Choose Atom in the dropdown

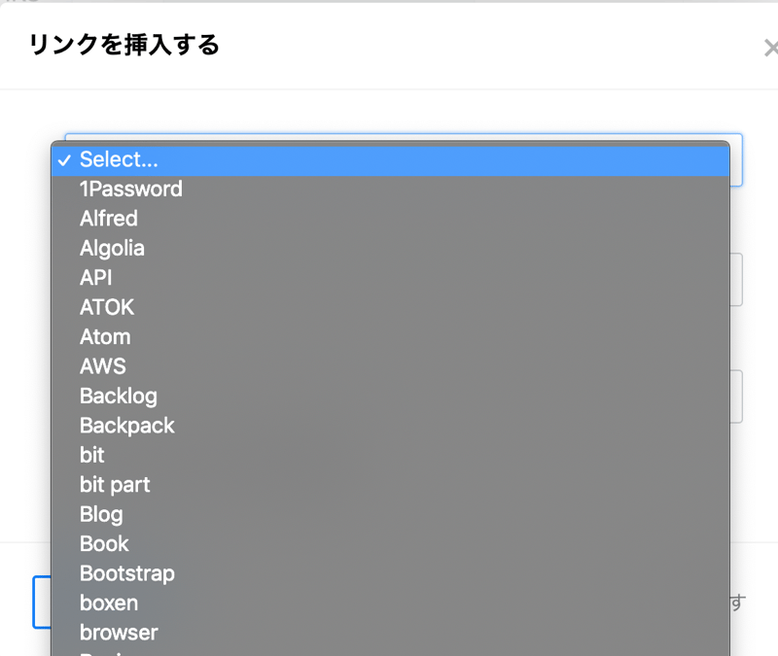click(105, 337)
